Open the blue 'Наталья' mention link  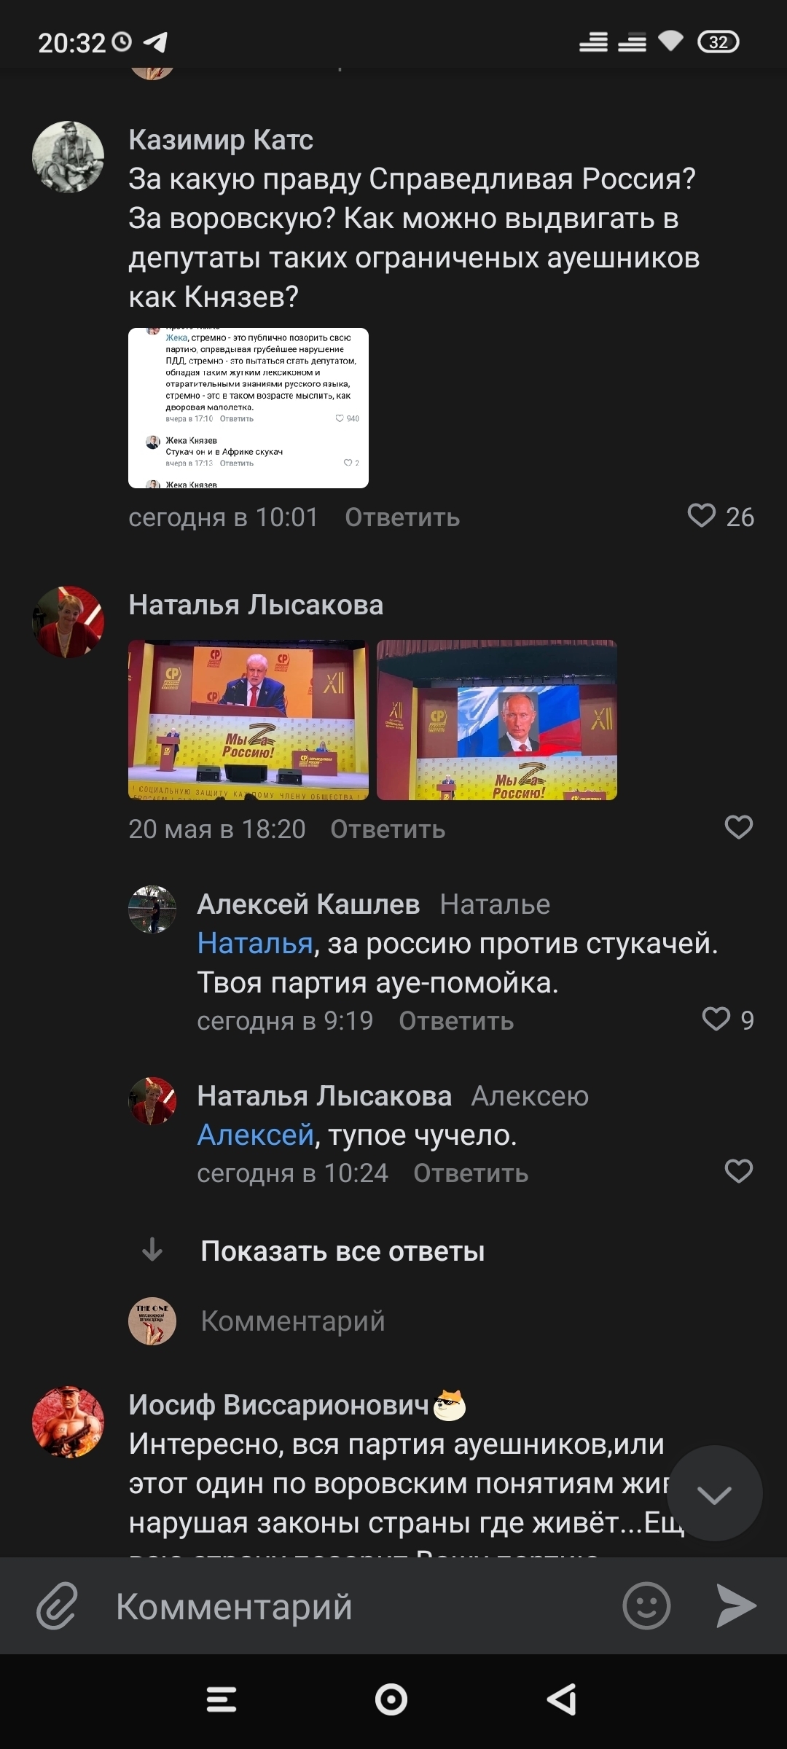255,943
